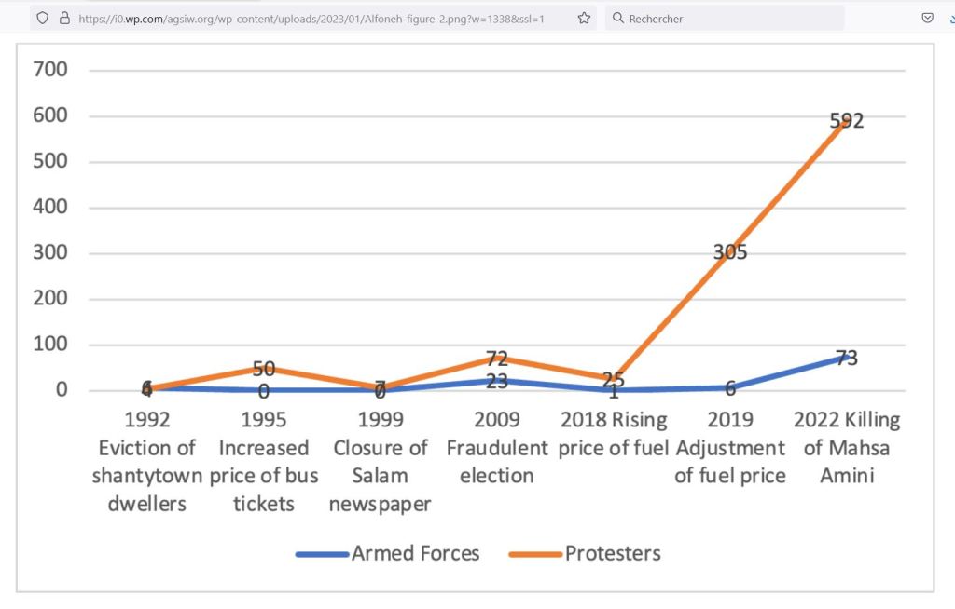The height and width of the screenshot is (609, 955).
Task: Click the 592 data label
Action: click(847, 121)
